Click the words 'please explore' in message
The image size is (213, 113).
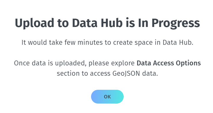(112, 63)
